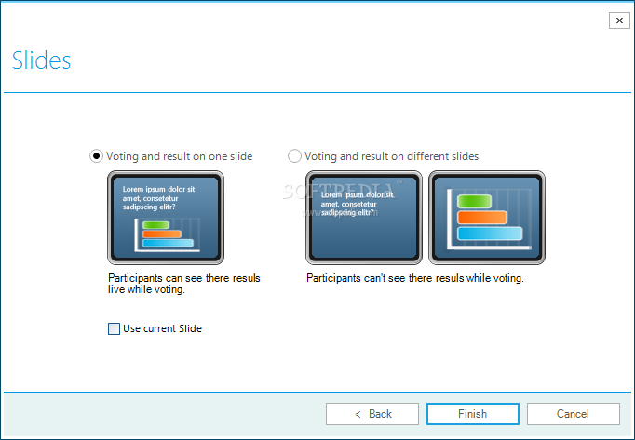Viewport: 635px width, 440px height.
Task: Click the question-only slide thumbnail
Action: (364, 218)
